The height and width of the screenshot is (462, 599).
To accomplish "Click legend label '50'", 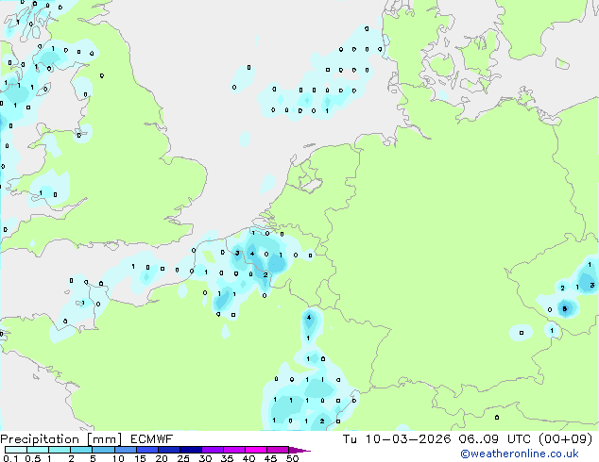I will 292,458.
